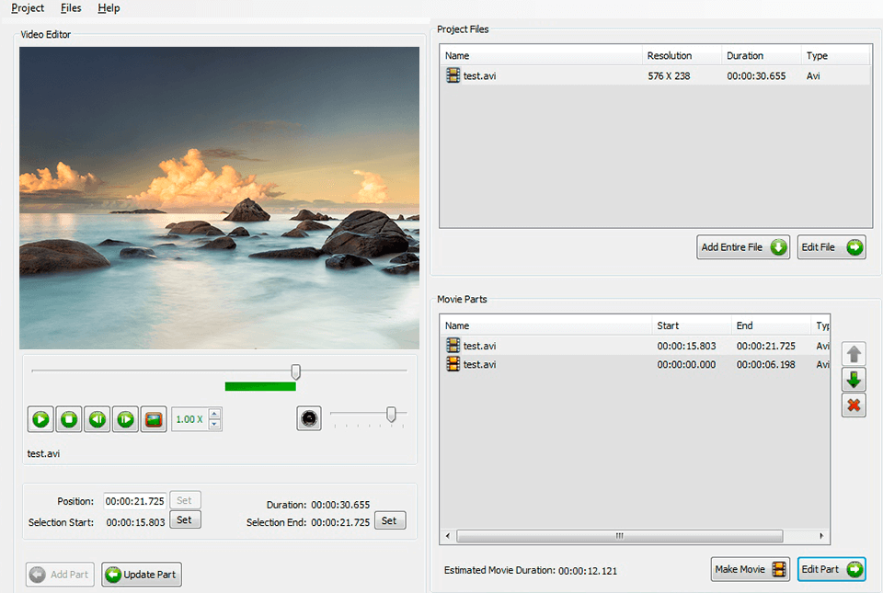
Task: Play the video
Action: point(40,418)
